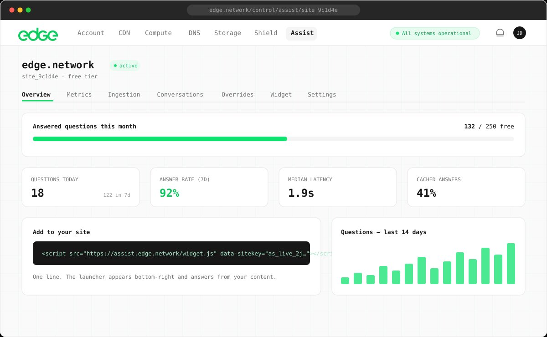This screenshot has height=337, width=547.
Task: Switch to the Metrics tab
Action: 79,95
